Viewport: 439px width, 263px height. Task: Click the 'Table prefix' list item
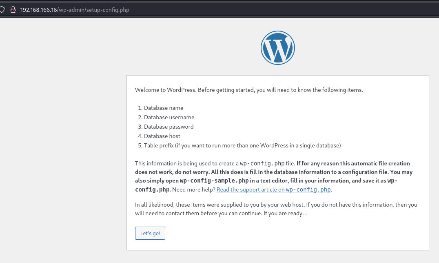coord(242,145)
